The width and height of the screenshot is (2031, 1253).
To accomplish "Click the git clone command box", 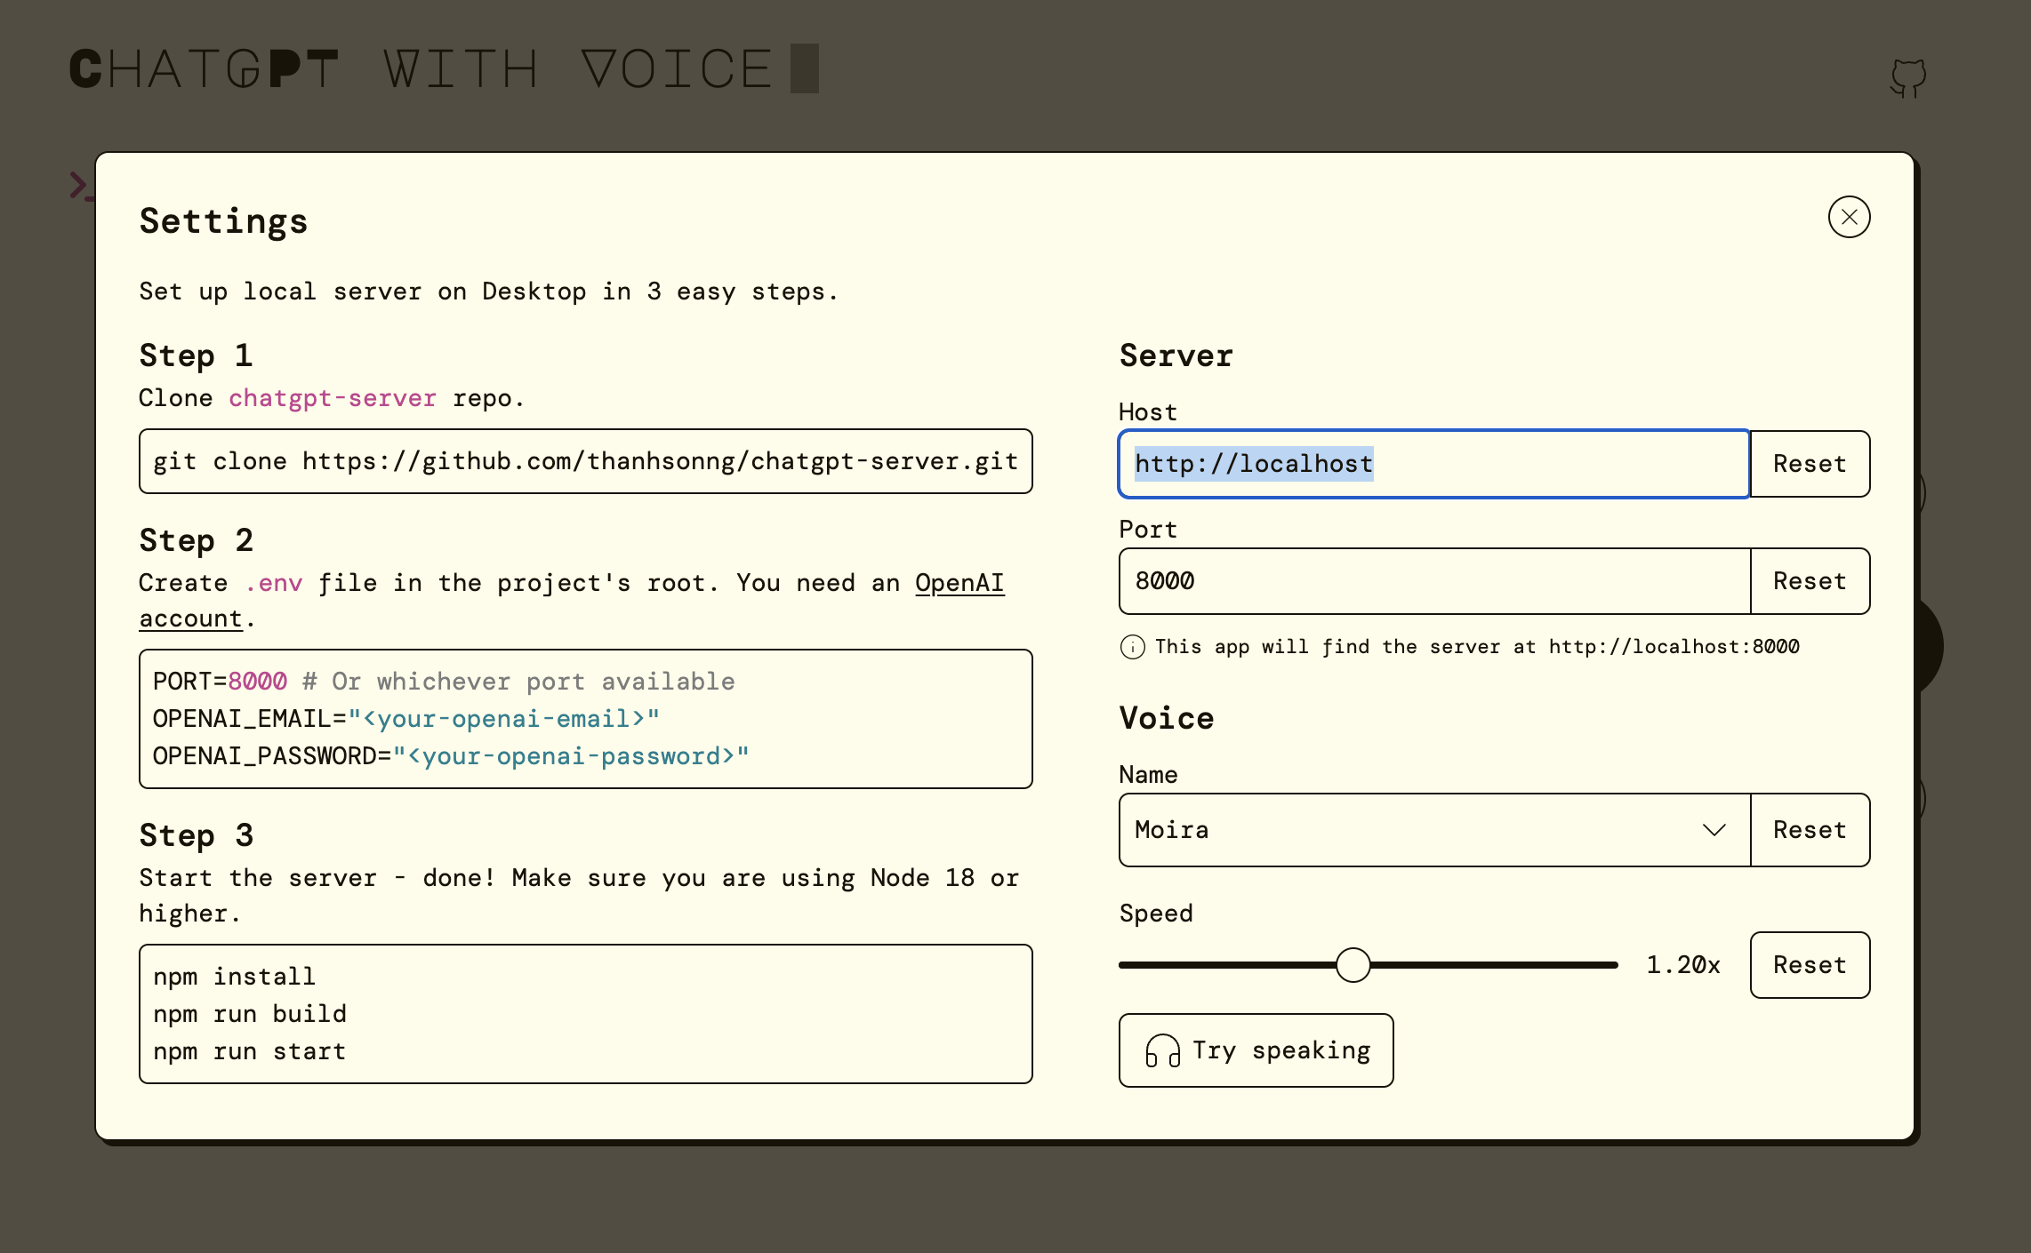I will tap(585, 461).
